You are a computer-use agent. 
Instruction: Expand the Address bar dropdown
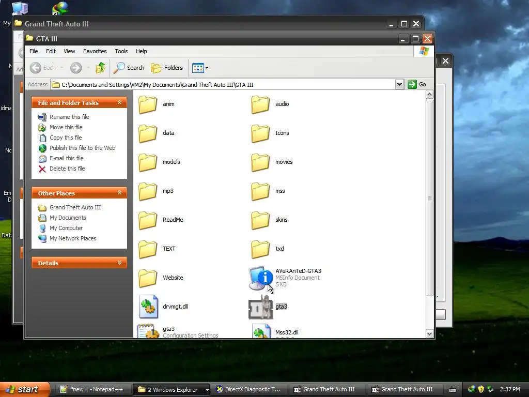point(399,84)
